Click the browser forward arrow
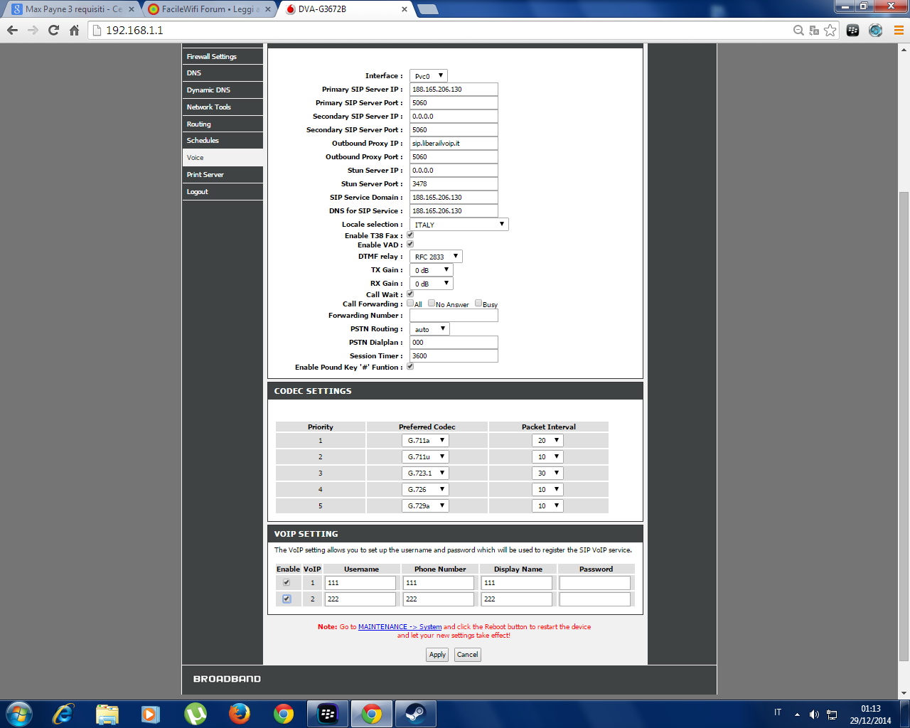This screenshot has width=910, height=728. pyautogui.click(x=33, y=30)
